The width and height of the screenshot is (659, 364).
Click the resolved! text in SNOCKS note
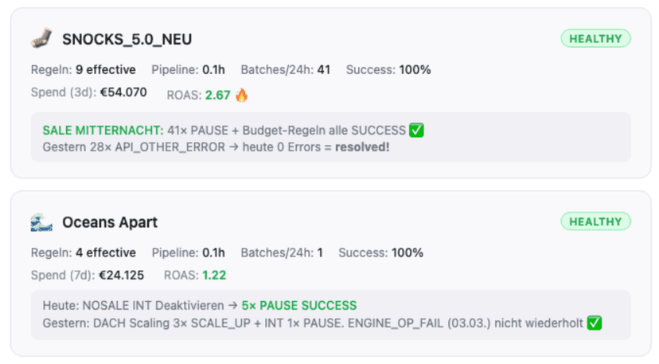(362, 147)
